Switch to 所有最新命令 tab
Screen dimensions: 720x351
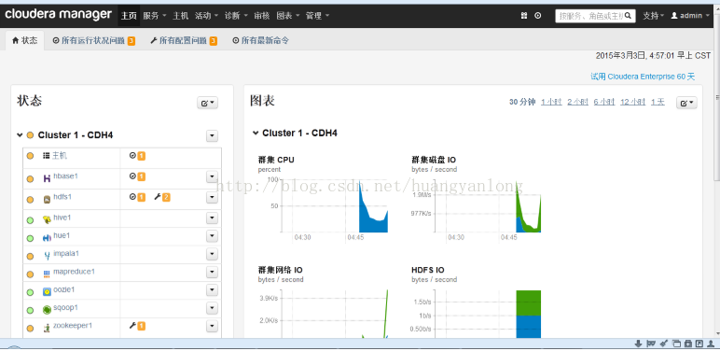coord(260,41)
